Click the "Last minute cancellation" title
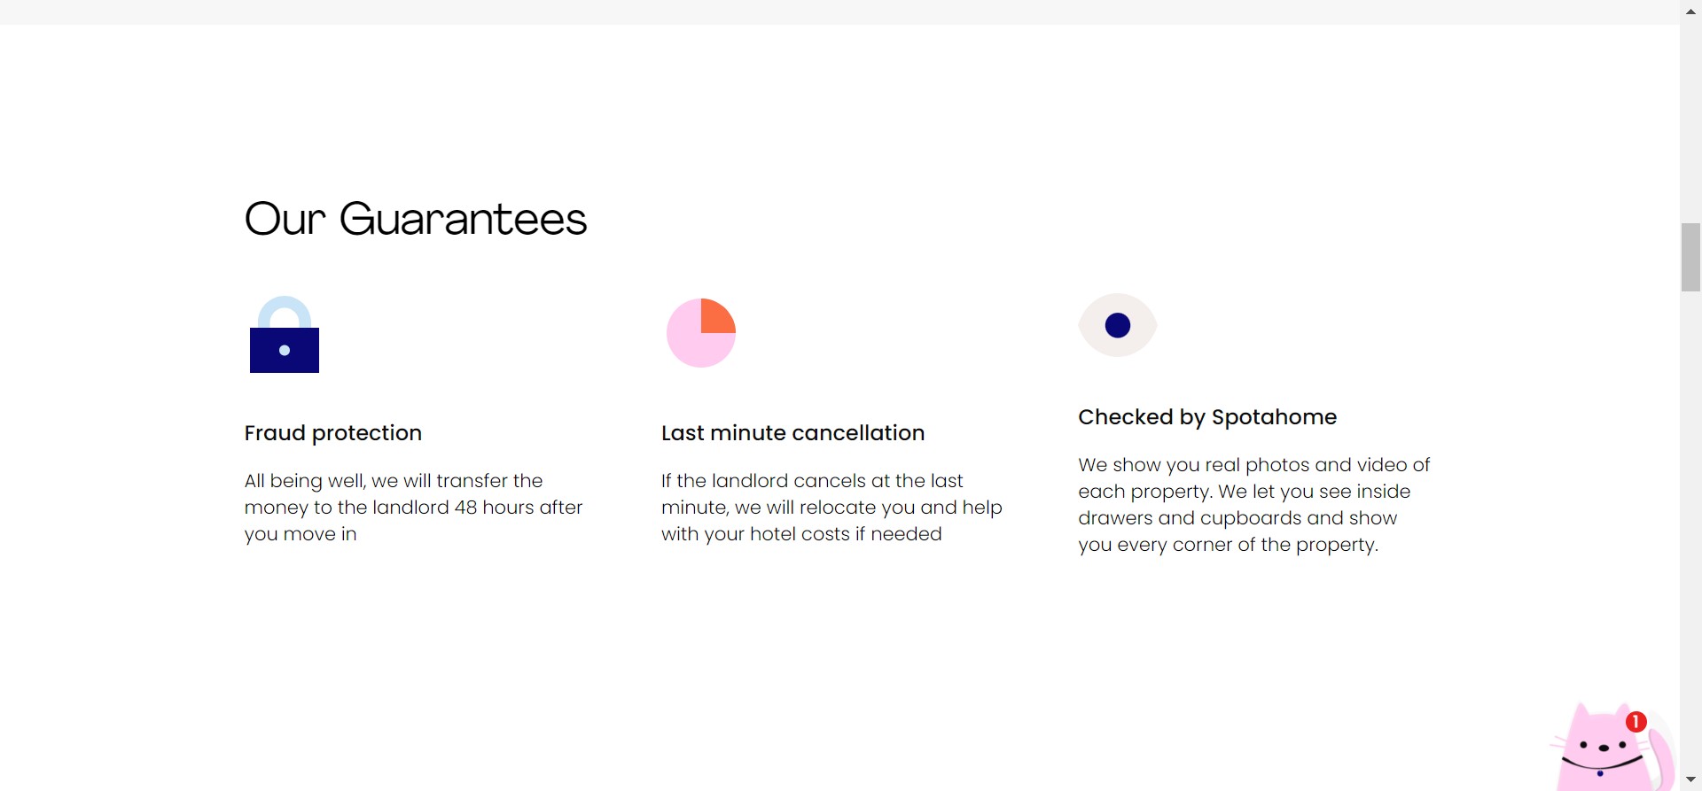This screenshot has height=791, width=1702. pos(792,433)
